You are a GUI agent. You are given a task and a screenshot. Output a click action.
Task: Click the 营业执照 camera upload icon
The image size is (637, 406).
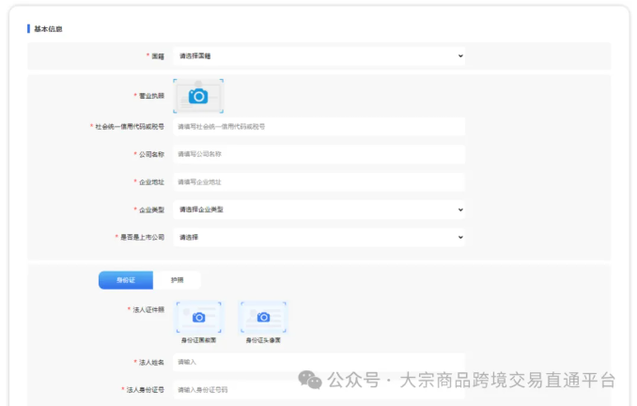[197, 96]
